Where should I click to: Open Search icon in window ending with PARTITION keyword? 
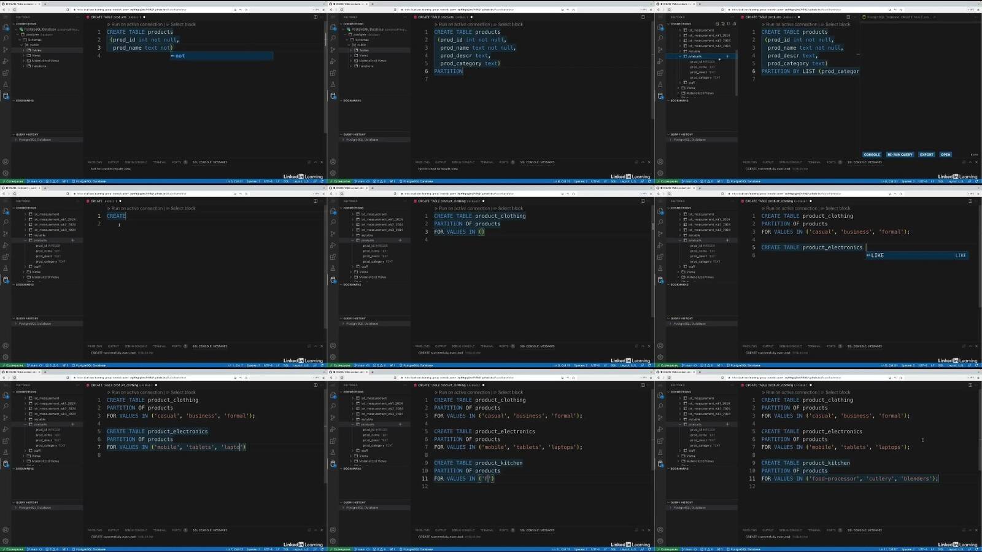point(333,39)
